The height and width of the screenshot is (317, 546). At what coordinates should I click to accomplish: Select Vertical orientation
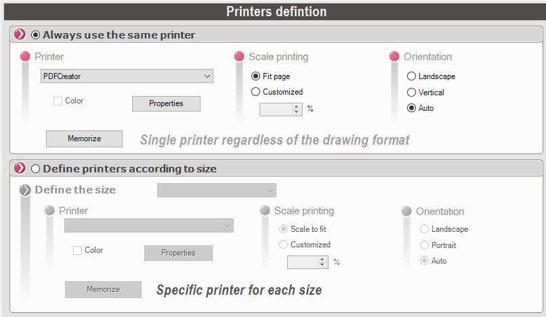(x=411, y=93)
